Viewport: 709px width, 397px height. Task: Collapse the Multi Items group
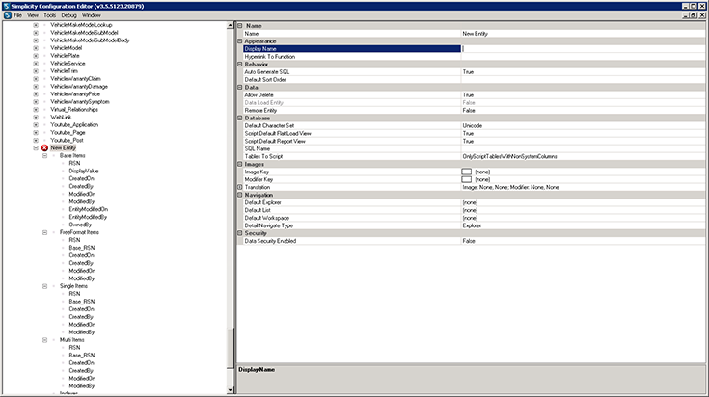44,339
